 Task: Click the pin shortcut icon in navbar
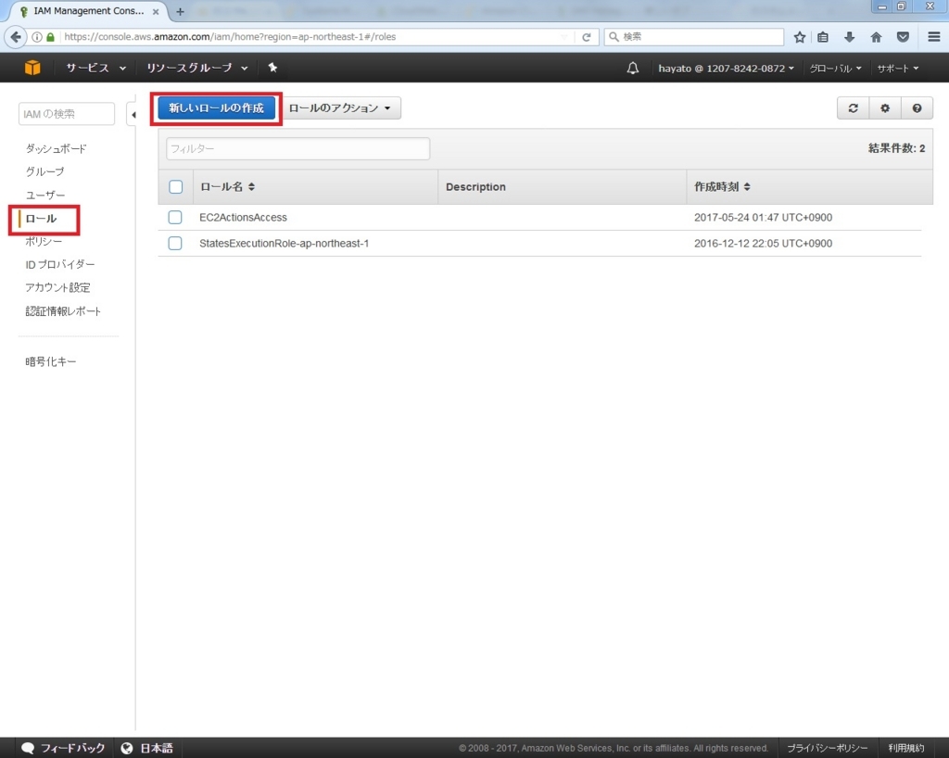[273, 68]
